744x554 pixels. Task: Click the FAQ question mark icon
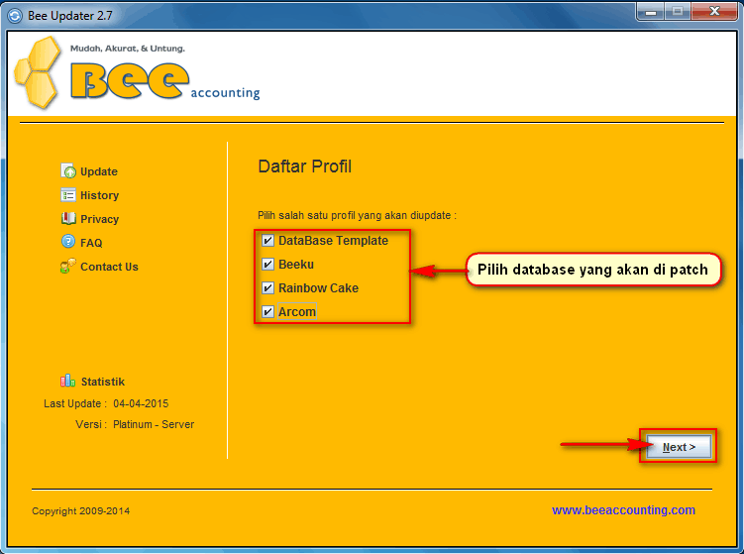tap(68, 242)
